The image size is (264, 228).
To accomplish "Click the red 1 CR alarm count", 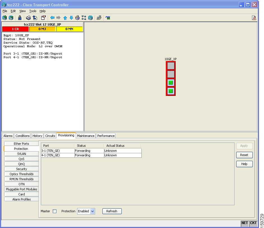I will tap(15, 29).
